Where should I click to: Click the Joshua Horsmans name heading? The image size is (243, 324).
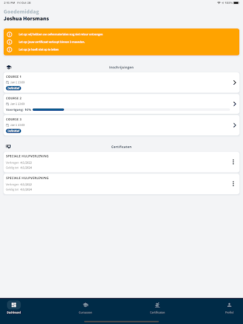(26, 18)
